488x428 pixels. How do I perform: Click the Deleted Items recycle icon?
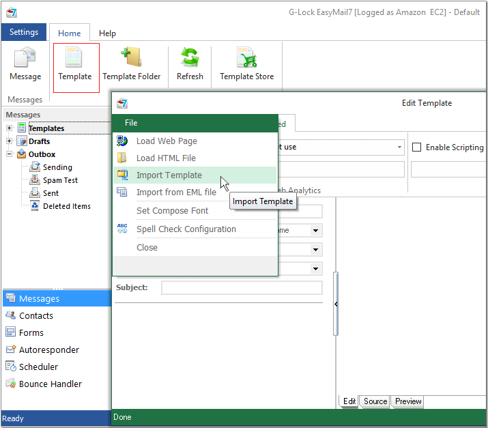[x=35, y=205]
